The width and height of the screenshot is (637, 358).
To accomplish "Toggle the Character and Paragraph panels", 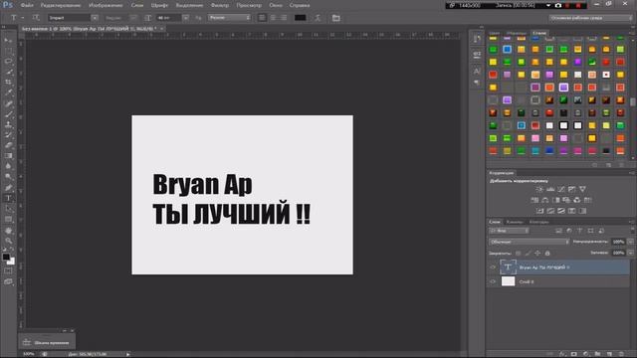I will pyautogui.click(x=336, y=18).
